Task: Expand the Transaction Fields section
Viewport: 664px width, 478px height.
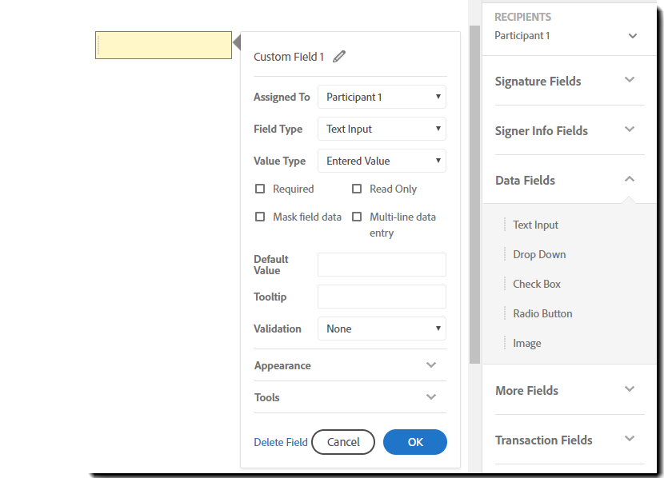Action: [630, 439]
